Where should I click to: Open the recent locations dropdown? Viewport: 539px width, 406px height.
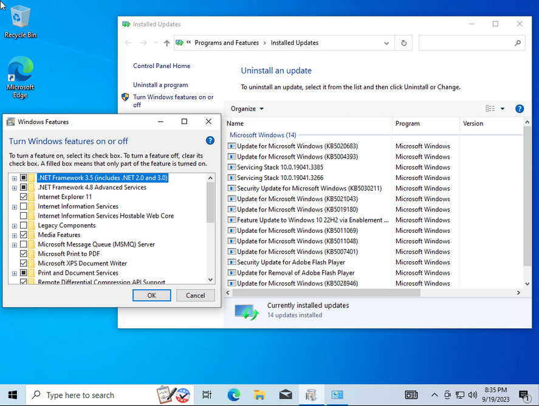(x=156, y=43)
